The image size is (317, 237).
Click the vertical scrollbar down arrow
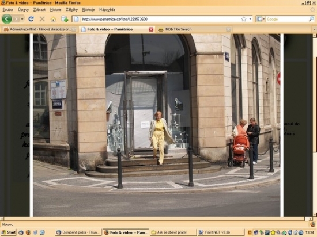315,215
